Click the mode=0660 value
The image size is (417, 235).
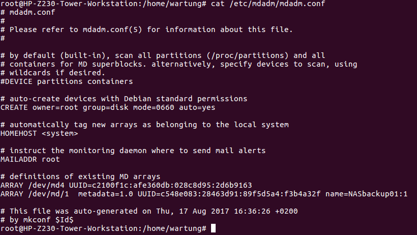[x=154, y=107]
